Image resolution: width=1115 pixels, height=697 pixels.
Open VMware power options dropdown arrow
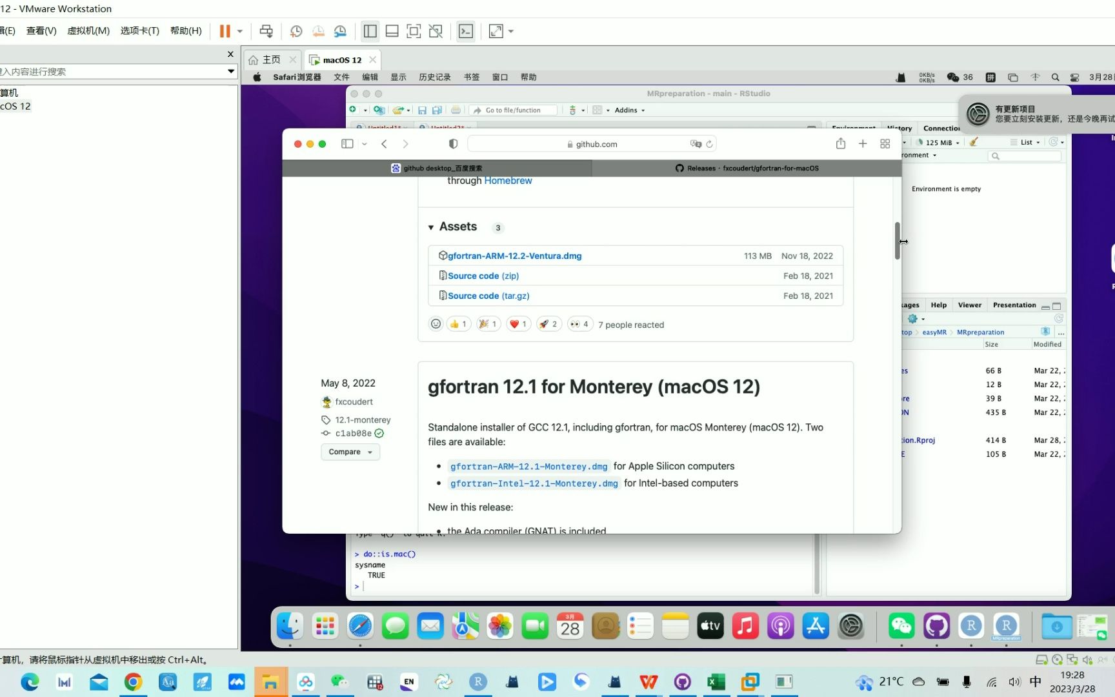point(240,31)
